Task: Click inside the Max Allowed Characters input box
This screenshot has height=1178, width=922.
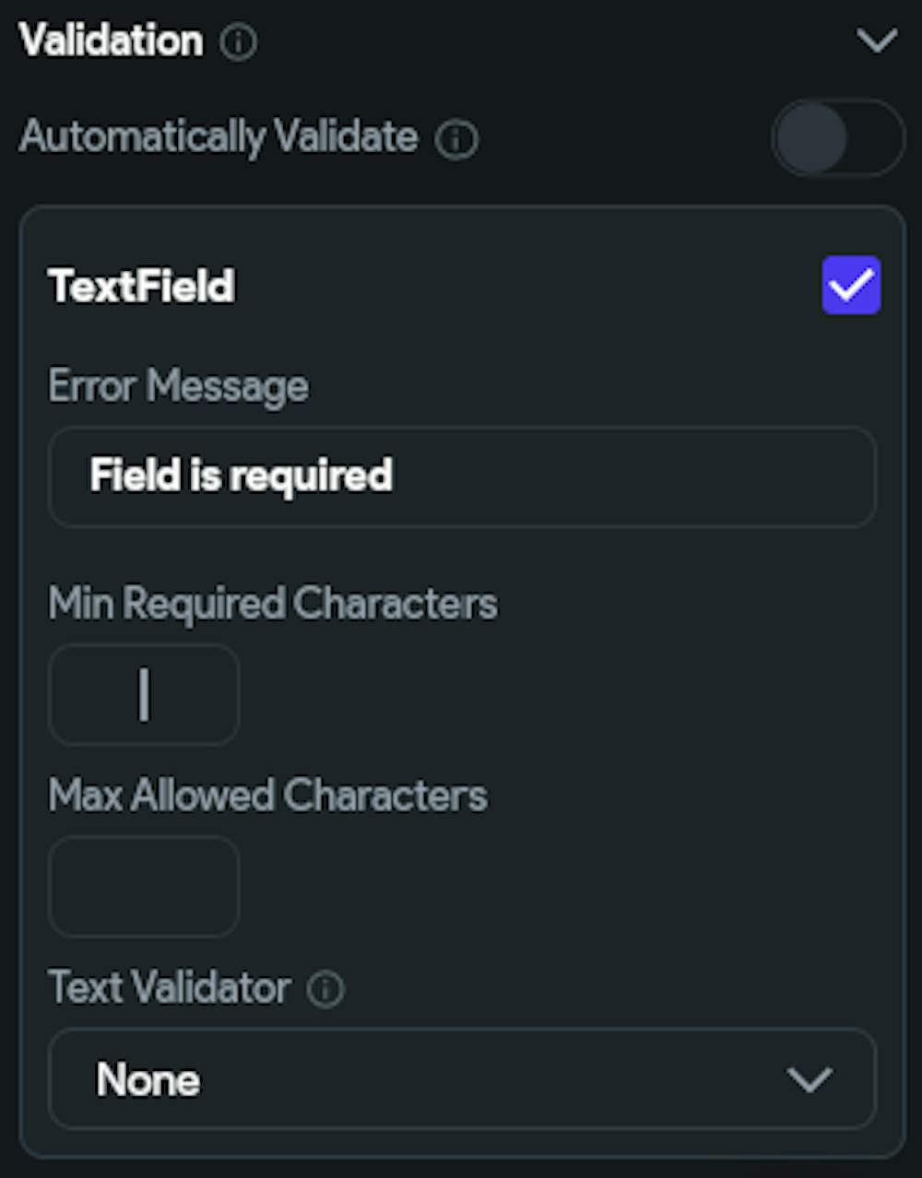Action: (143, 887)
